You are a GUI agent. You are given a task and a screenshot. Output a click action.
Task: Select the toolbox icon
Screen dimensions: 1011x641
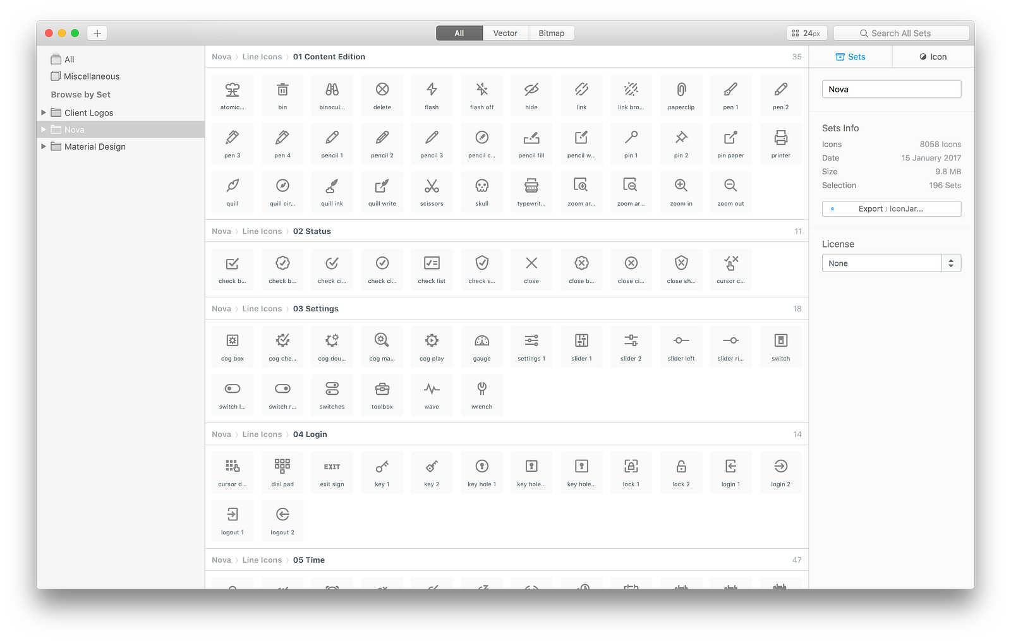pyautogui.click(x=382, y=395)
